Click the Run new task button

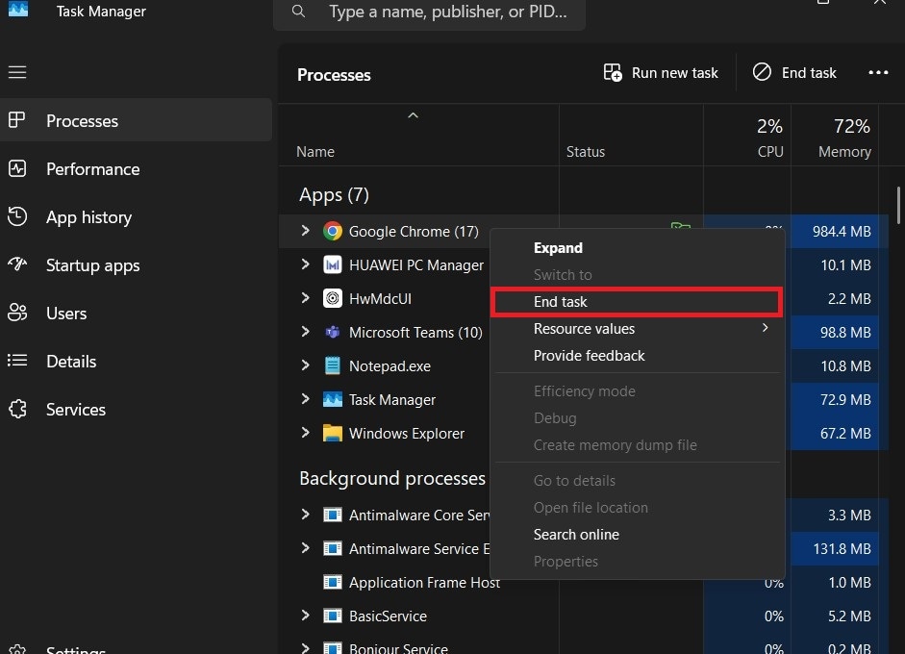coord(661,73)
